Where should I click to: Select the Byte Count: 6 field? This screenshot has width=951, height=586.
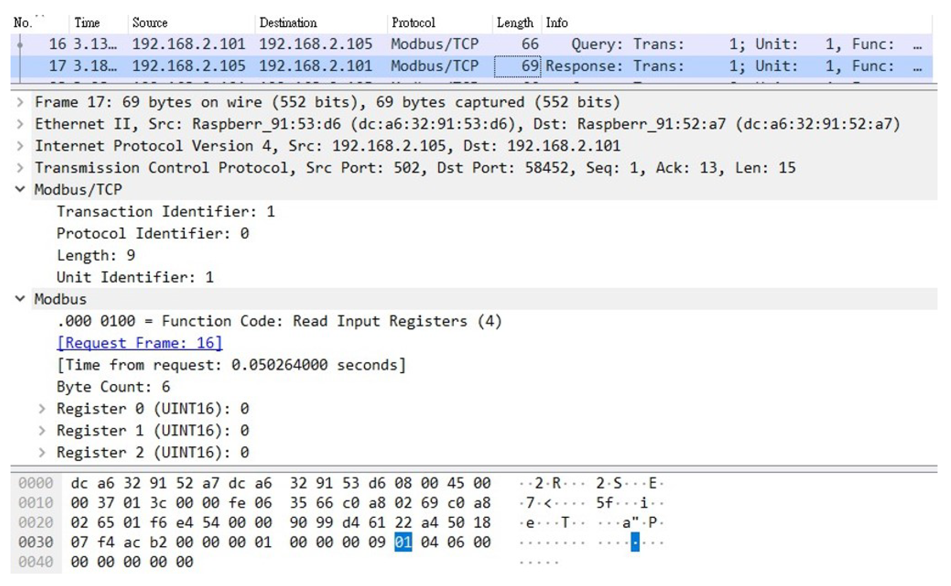coord(113,387)
